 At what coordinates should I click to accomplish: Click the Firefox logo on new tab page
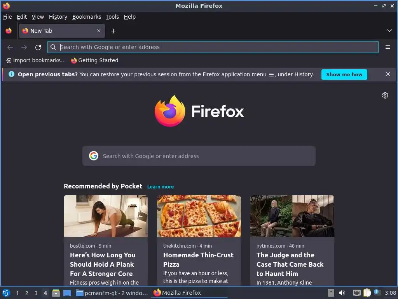[x=199, y=111]
